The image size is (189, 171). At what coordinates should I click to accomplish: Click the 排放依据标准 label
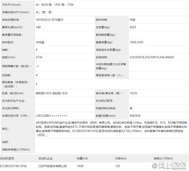11,20
